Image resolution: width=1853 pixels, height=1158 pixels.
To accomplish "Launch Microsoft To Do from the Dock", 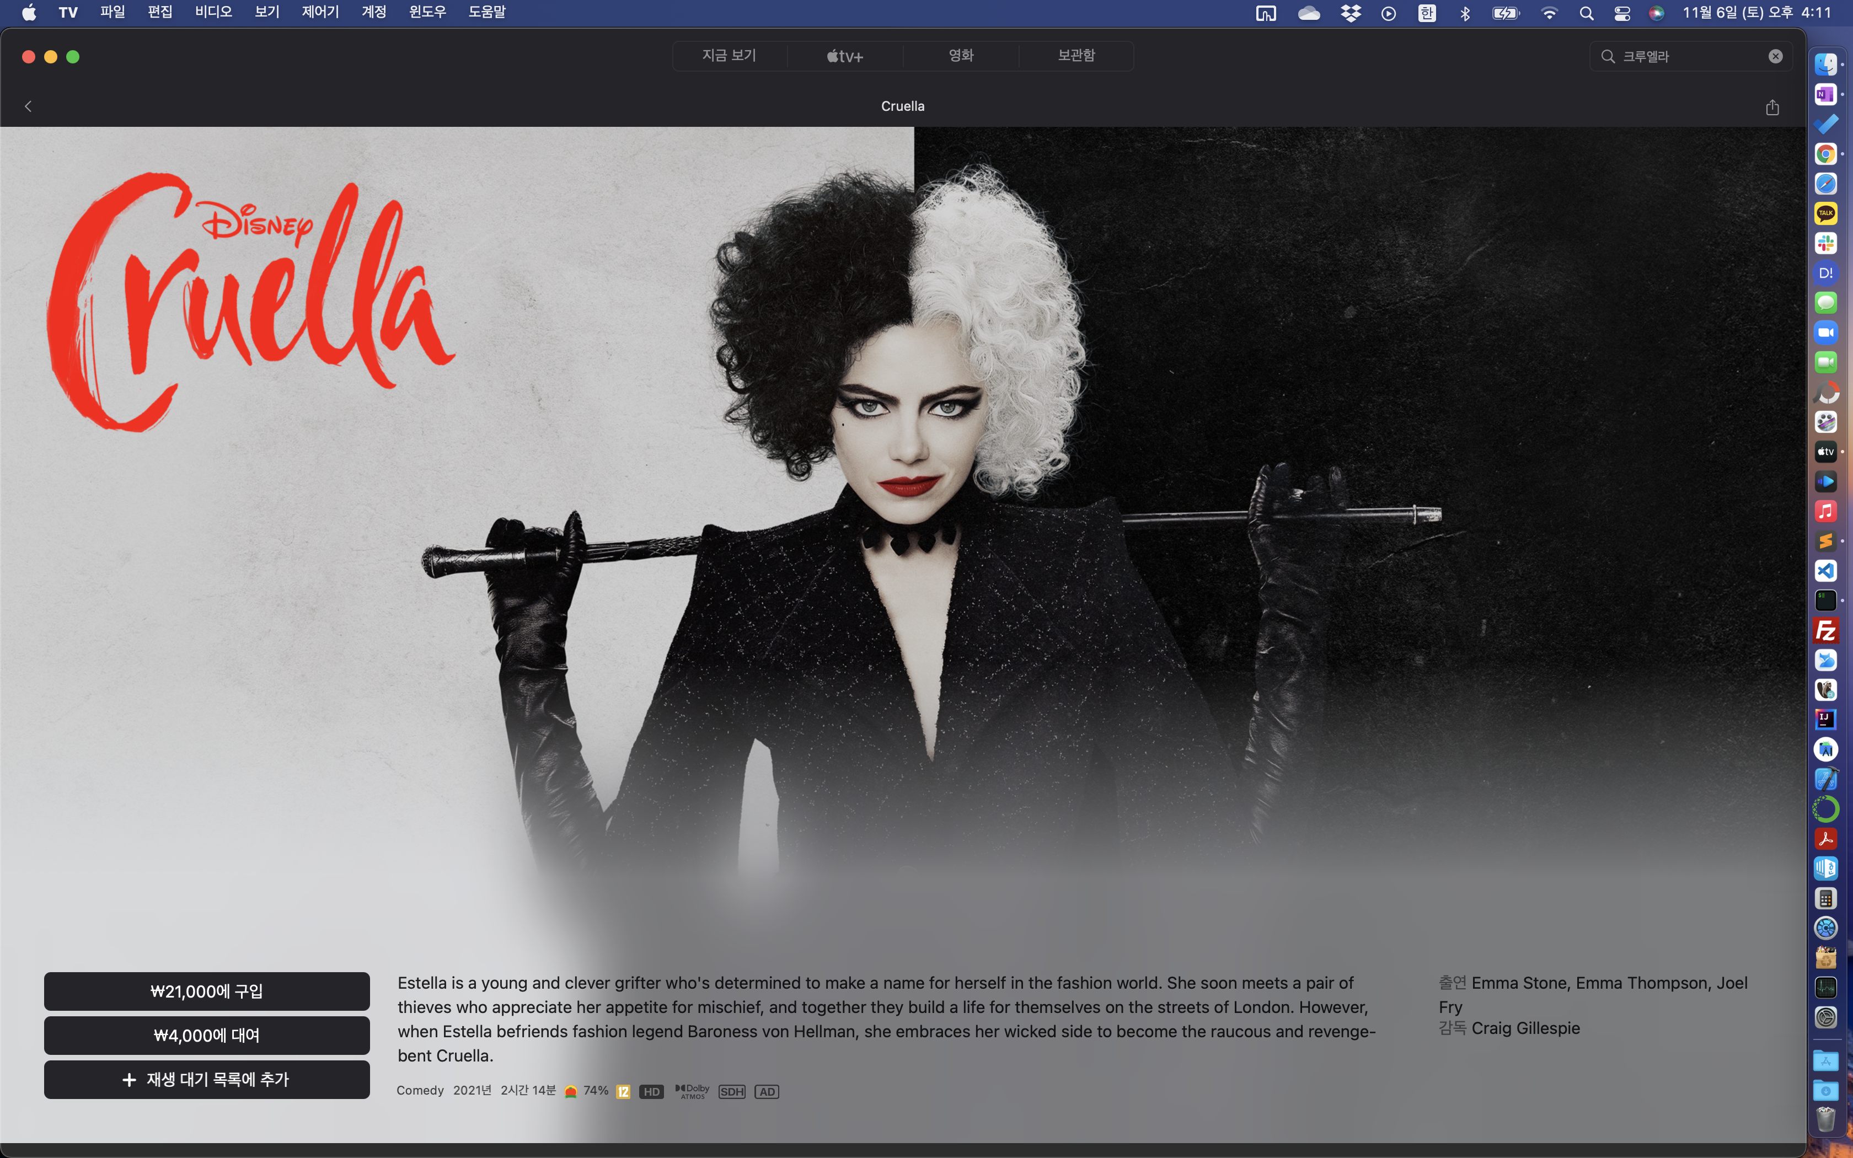I will pyautogui.click(x=1825, y=124).
